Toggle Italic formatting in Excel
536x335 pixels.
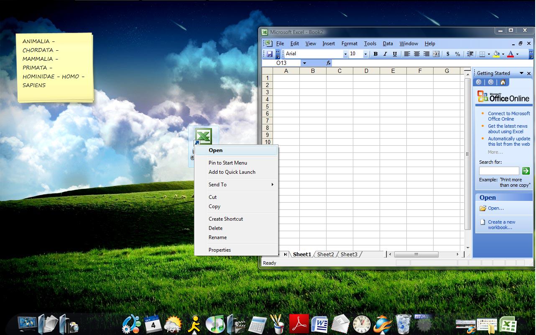tap(385, 54)
